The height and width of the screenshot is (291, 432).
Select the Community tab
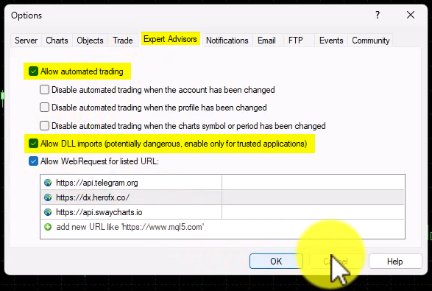371,41
